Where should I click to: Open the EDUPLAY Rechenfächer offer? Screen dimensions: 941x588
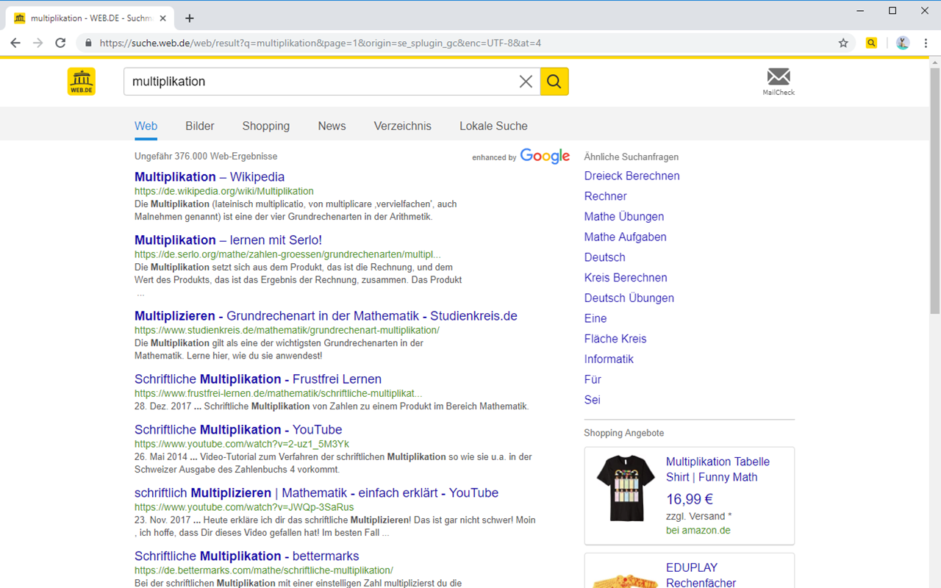pos(701,575)
